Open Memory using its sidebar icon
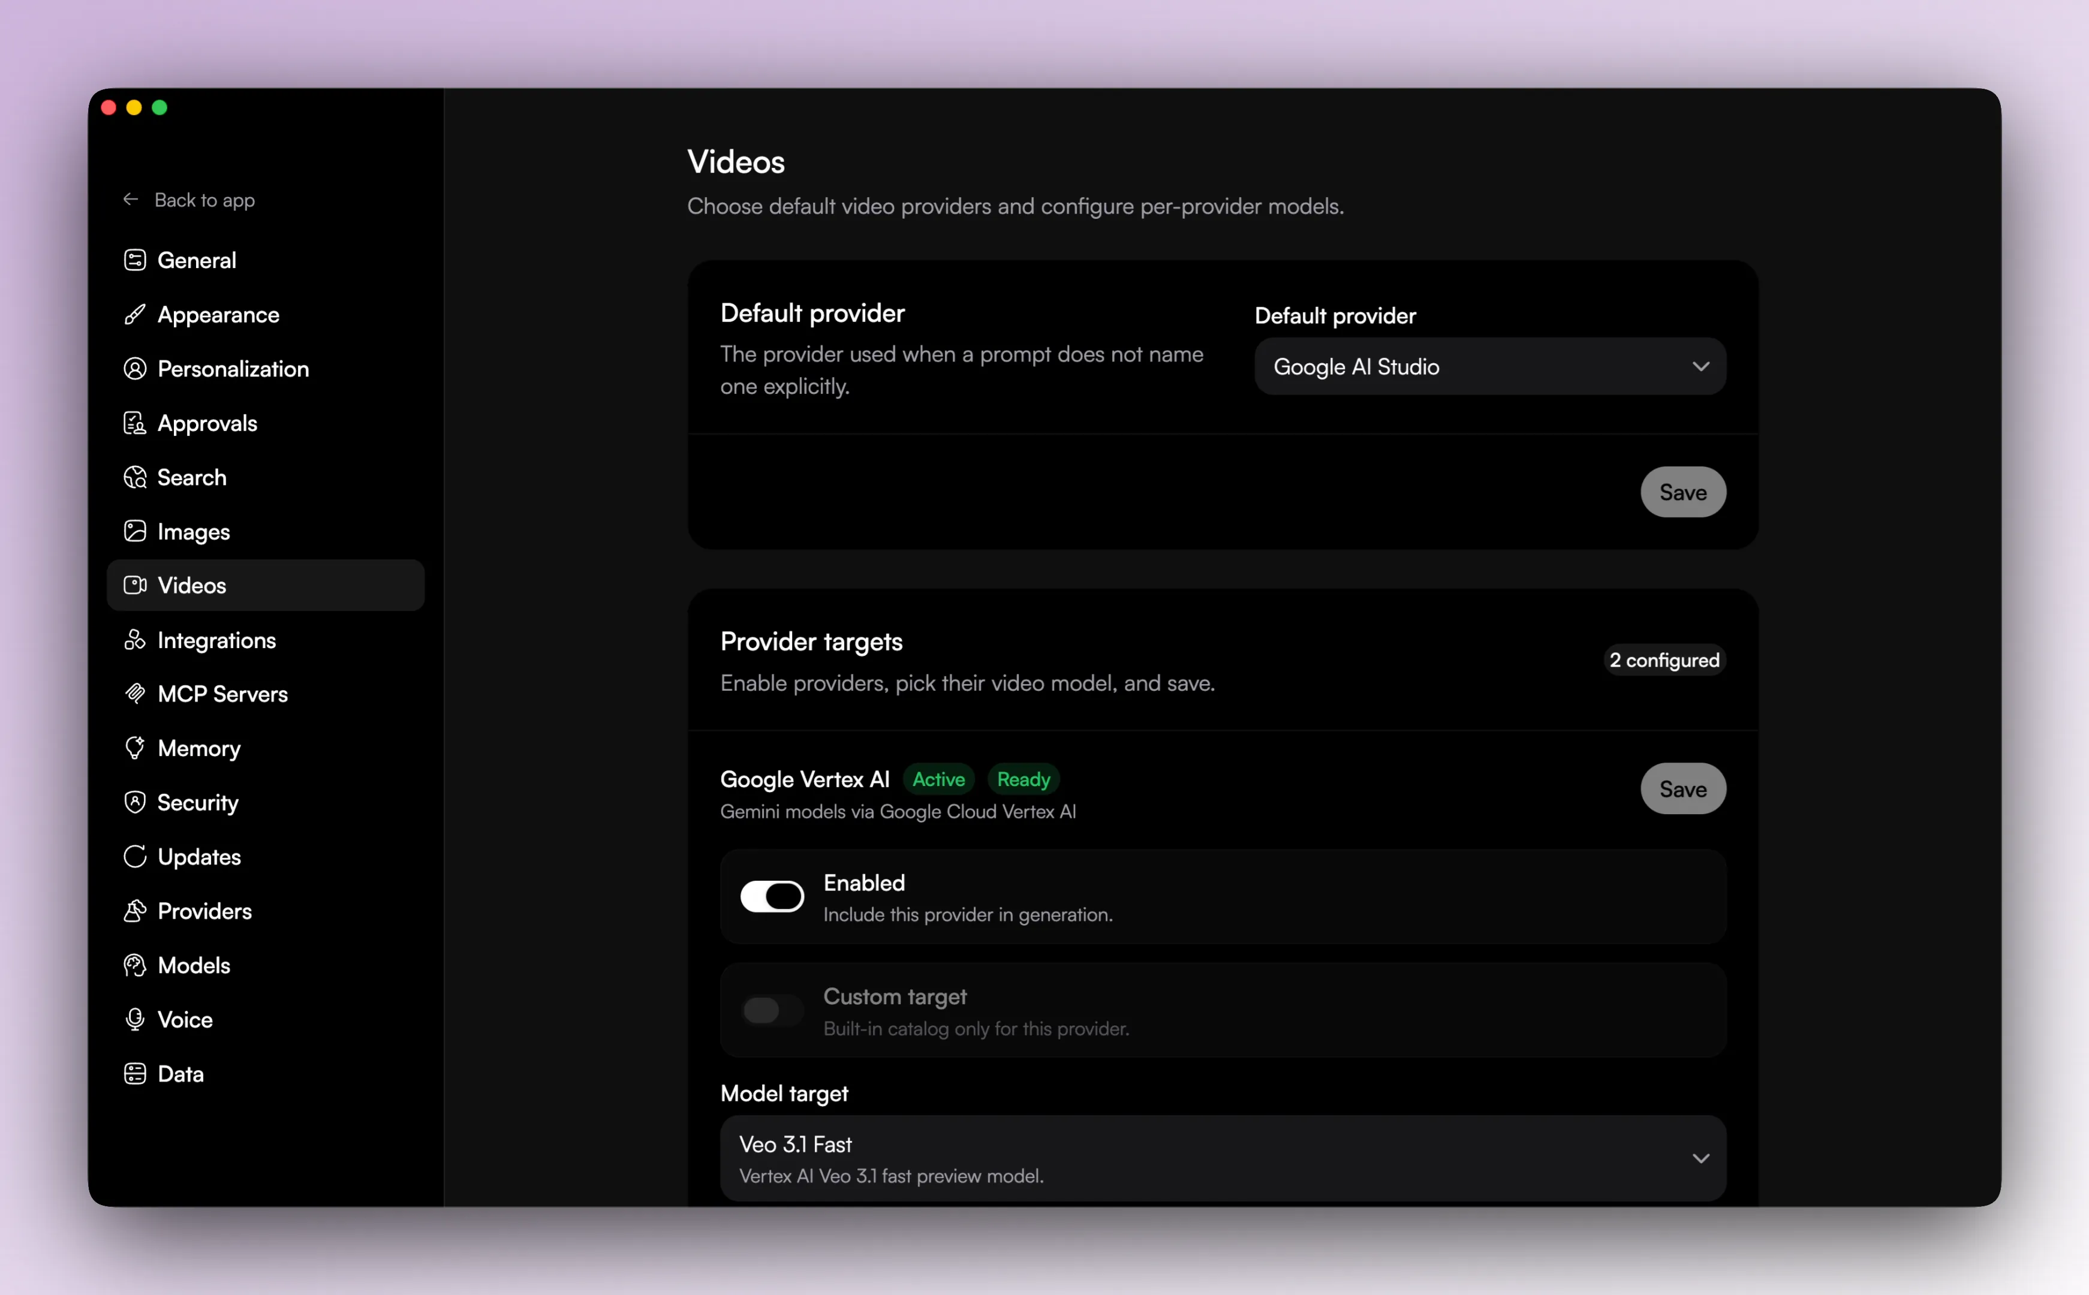Image resolution: width=2089 pixels, height=1295 pixels. 136,748
